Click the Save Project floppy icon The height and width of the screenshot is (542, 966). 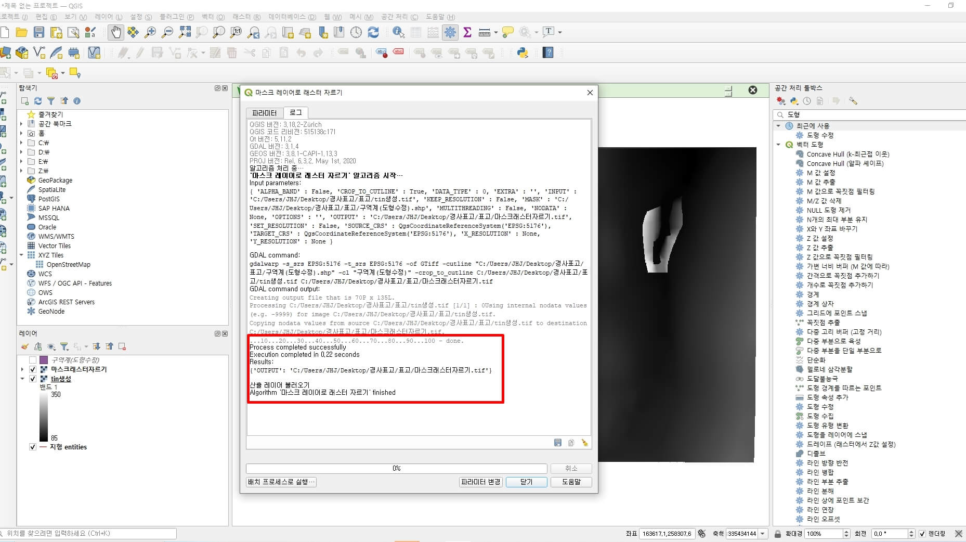coord(39,32)
